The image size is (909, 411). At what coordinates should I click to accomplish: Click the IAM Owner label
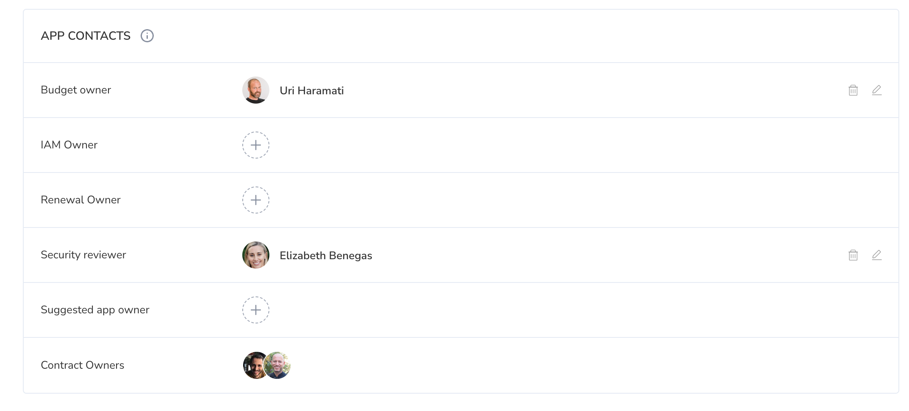[x=69, y=145]
